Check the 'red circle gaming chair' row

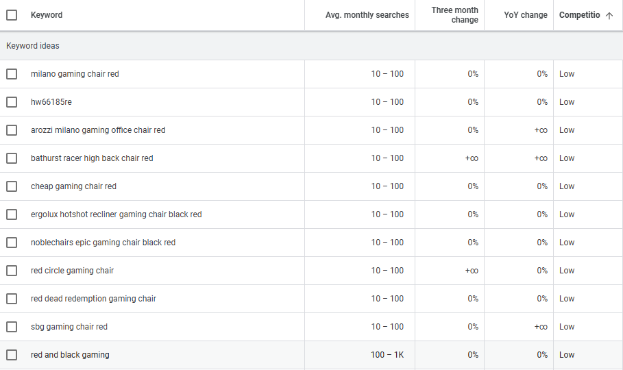click(12, 271)
